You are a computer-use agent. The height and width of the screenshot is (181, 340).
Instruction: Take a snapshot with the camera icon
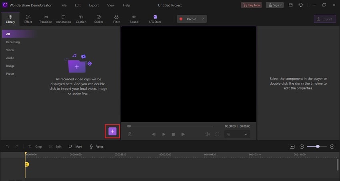pyautogui.click(x=130, y=134)
